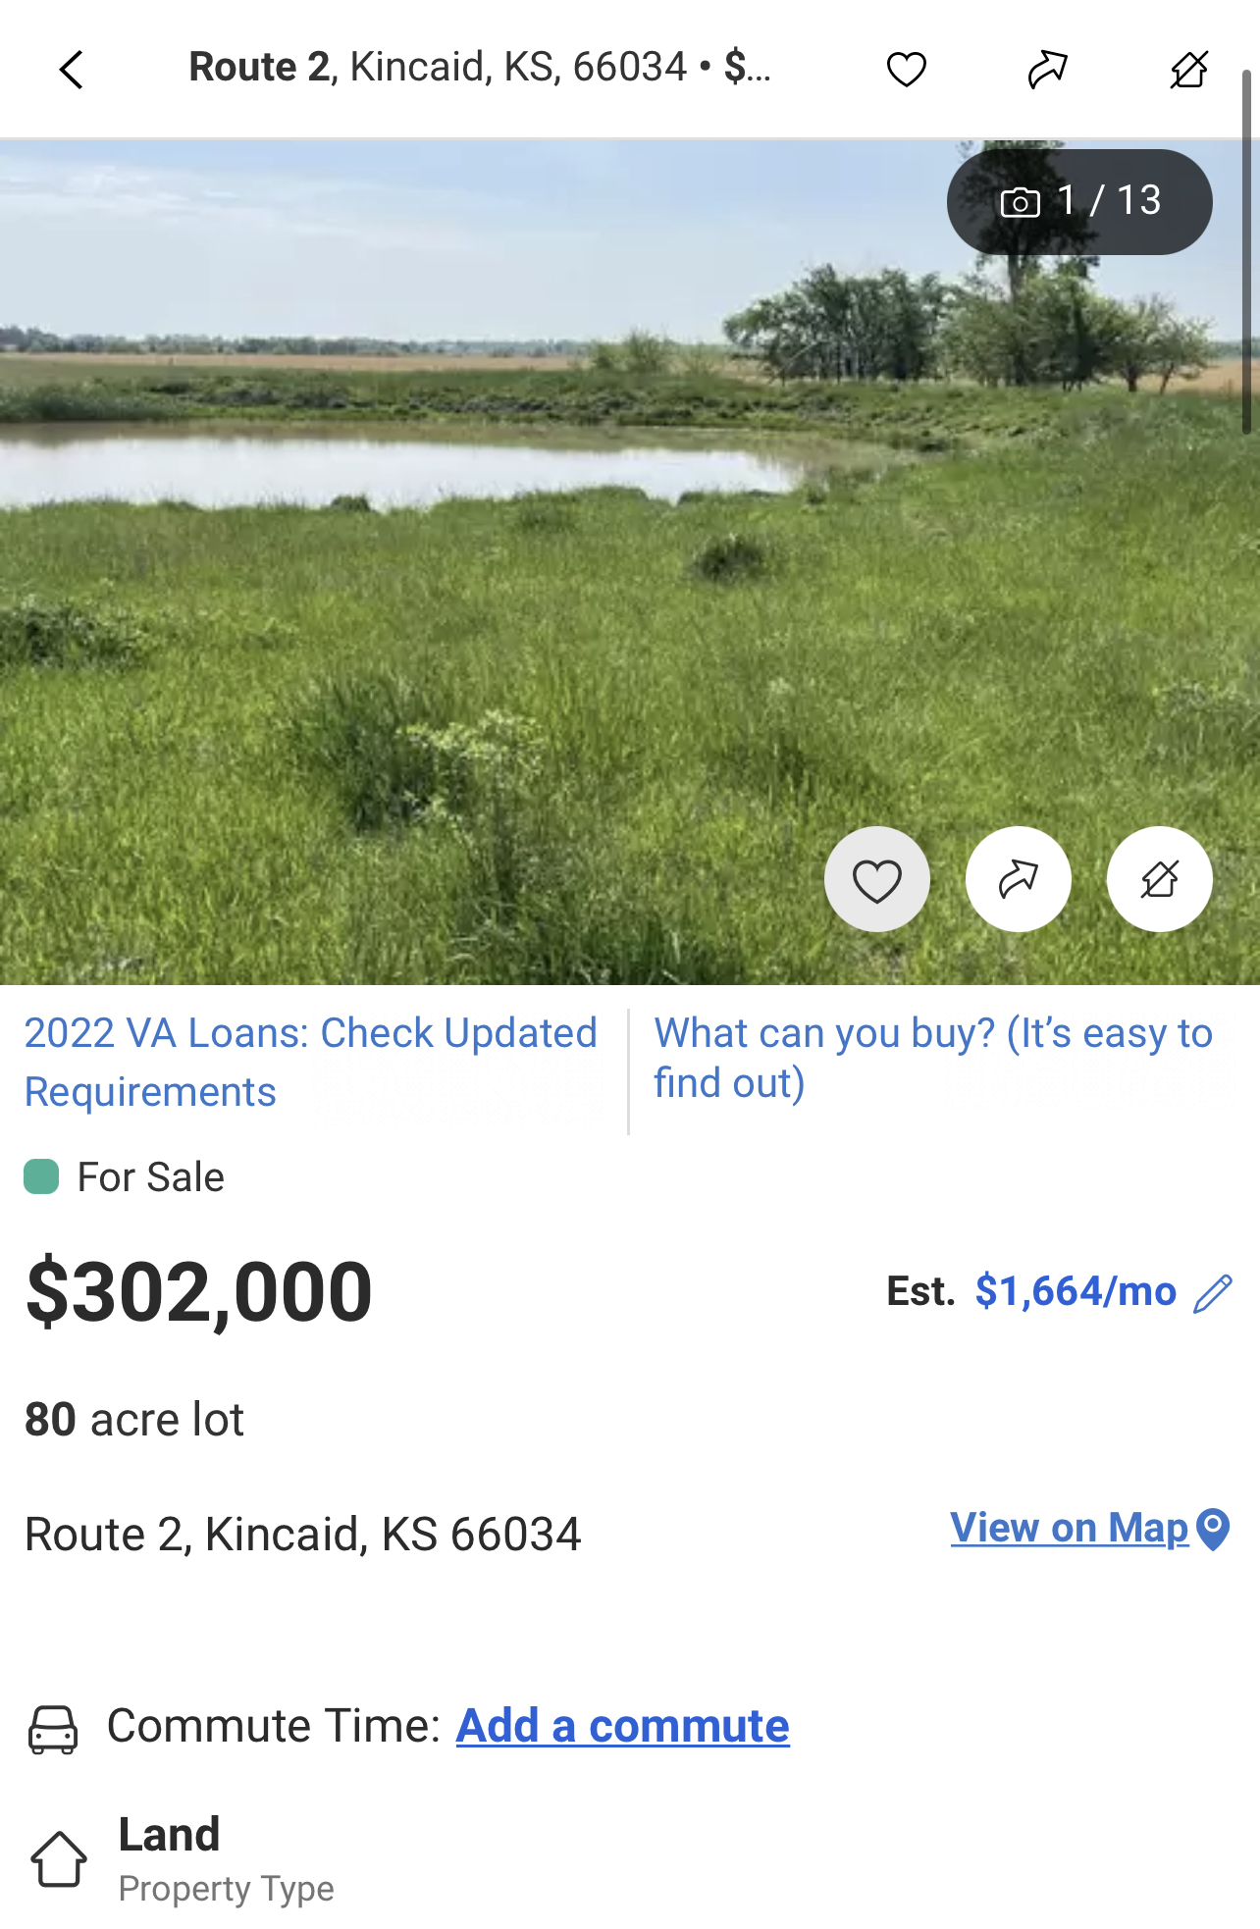Tap the blue map pin icon
Image resolution: width=1260 pixels, height=1929 pixels.
[x=1214, y=1529]
